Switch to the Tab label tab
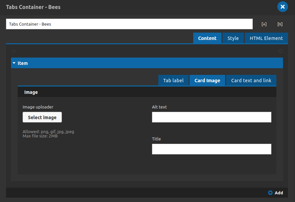295x202 pixels. [x=173, y=81]
